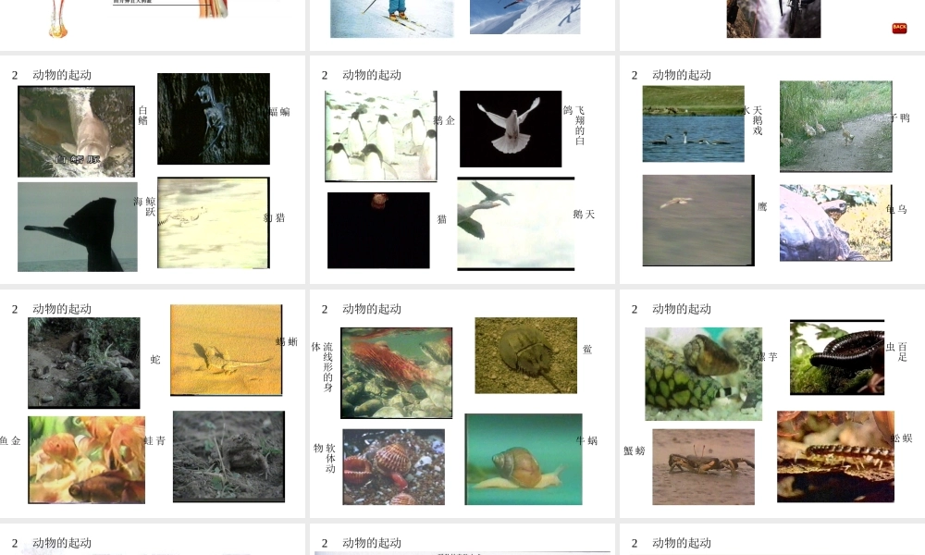This screenshot has height=555, width=925.
Task: Click the red BACK icon
Action: coord(899,28)
